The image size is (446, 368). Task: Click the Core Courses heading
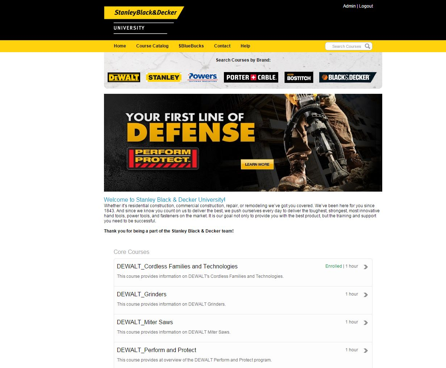132,252
